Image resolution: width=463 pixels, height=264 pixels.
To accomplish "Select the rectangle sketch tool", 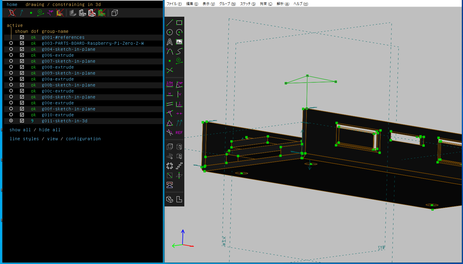I will point(179,23).
